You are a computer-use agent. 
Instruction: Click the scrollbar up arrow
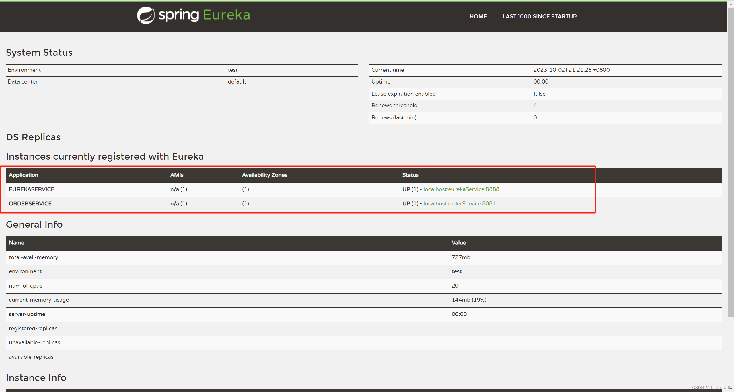[x=731, y=4]
